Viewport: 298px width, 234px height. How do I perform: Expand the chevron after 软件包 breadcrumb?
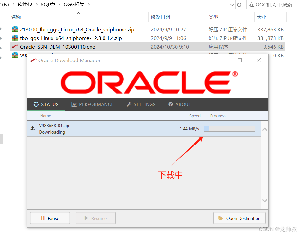coord(36,5)
